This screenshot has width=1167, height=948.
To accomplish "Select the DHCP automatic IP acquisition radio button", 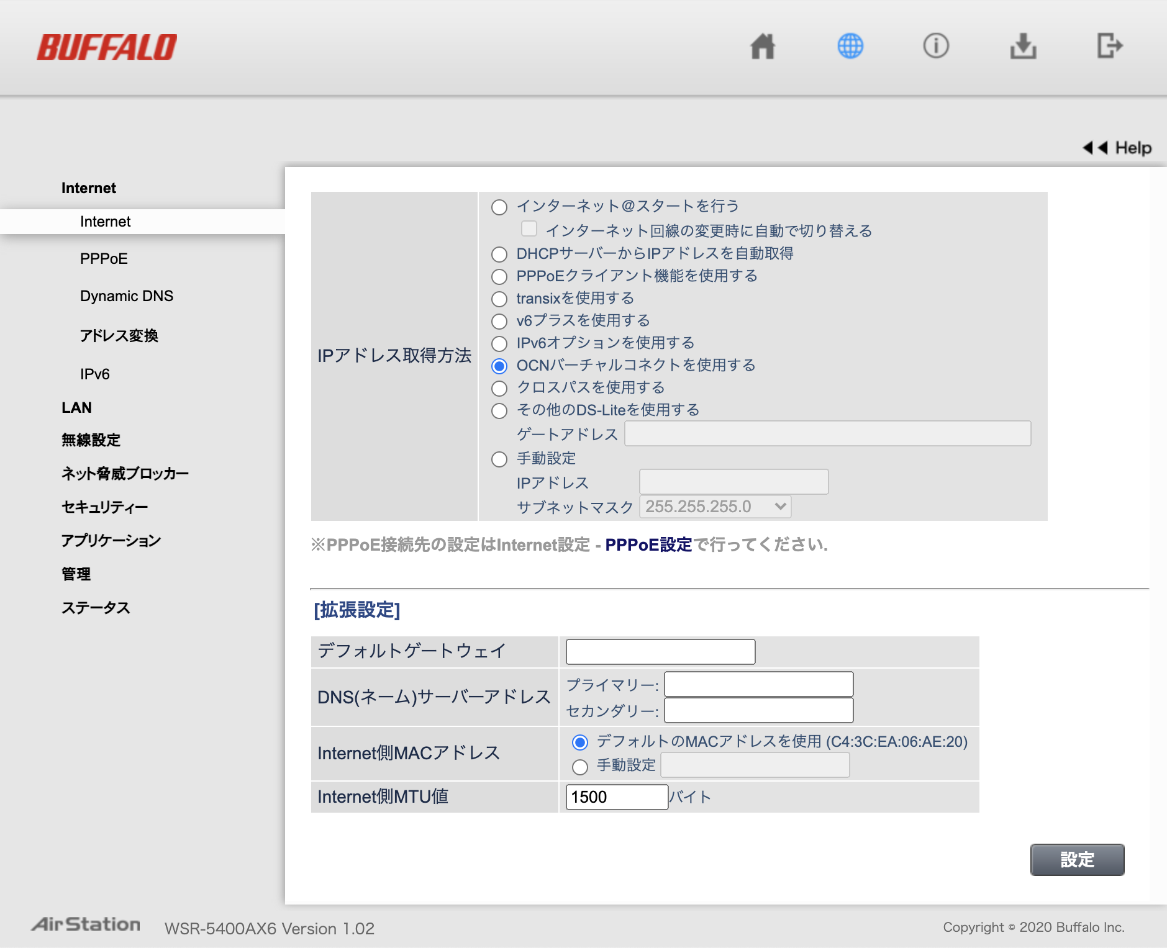I will (499, 255).
